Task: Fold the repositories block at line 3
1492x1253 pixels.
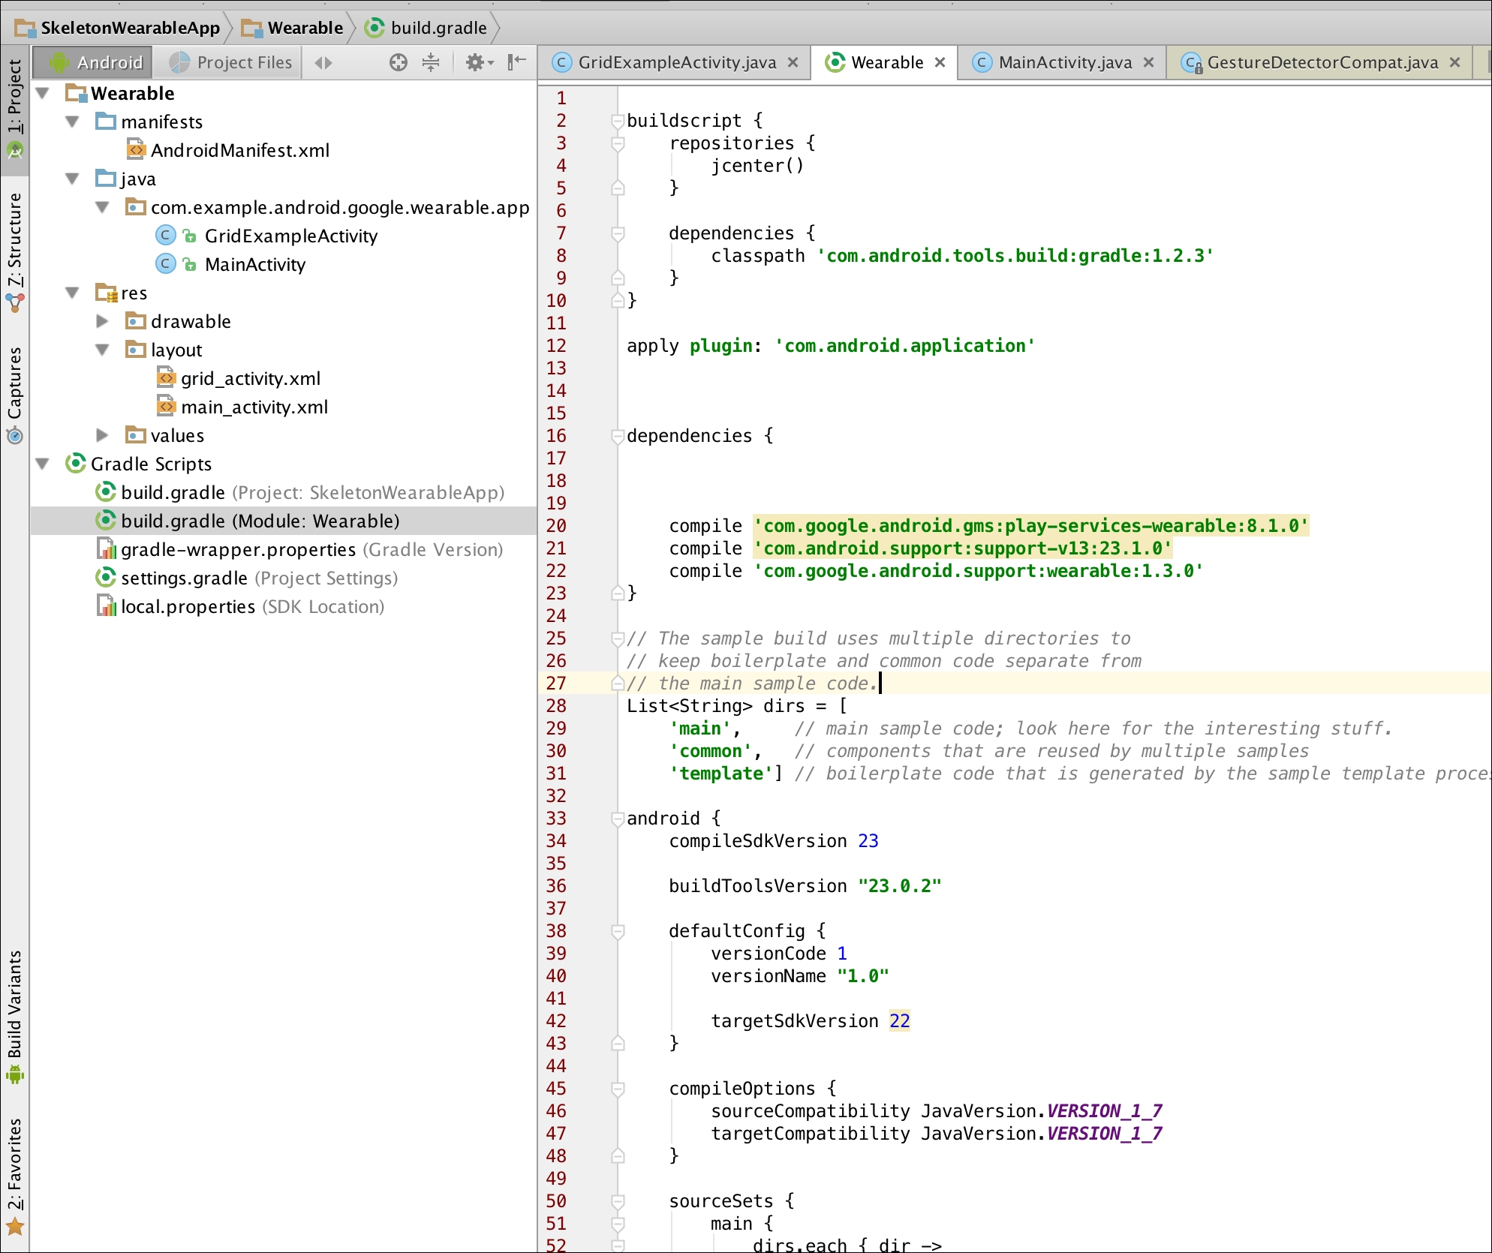Action: [618, 143]
